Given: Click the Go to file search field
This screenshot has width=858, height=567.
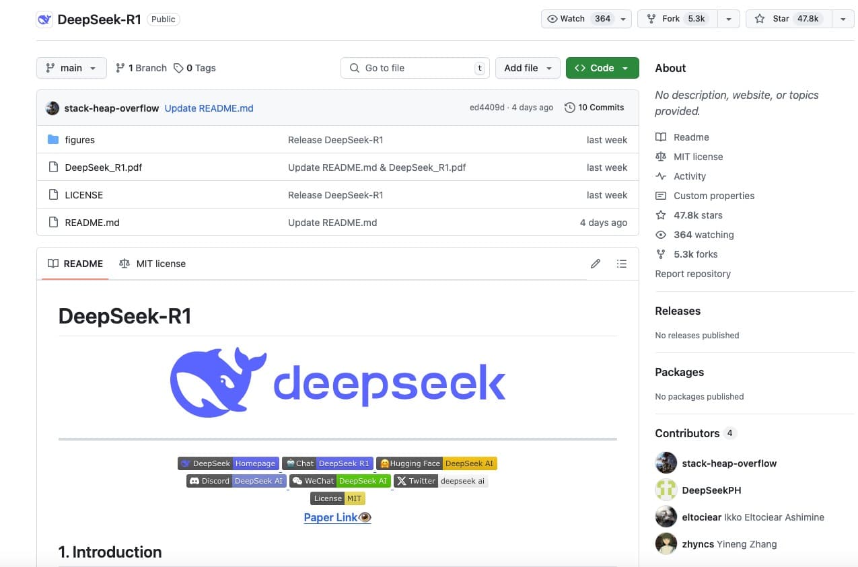Looking at the screenshot, I should click(x=415, y=68).
